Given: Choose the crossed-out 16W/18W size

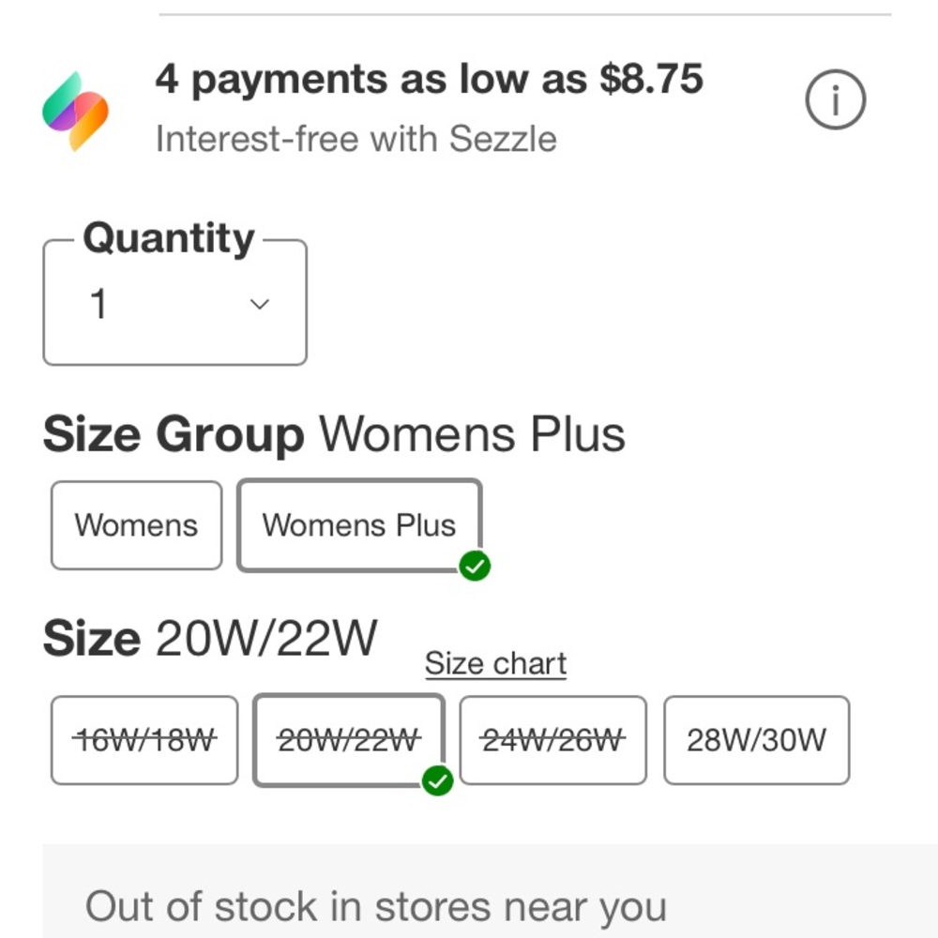Looking at the screenshot, I should tap(144, 740).
